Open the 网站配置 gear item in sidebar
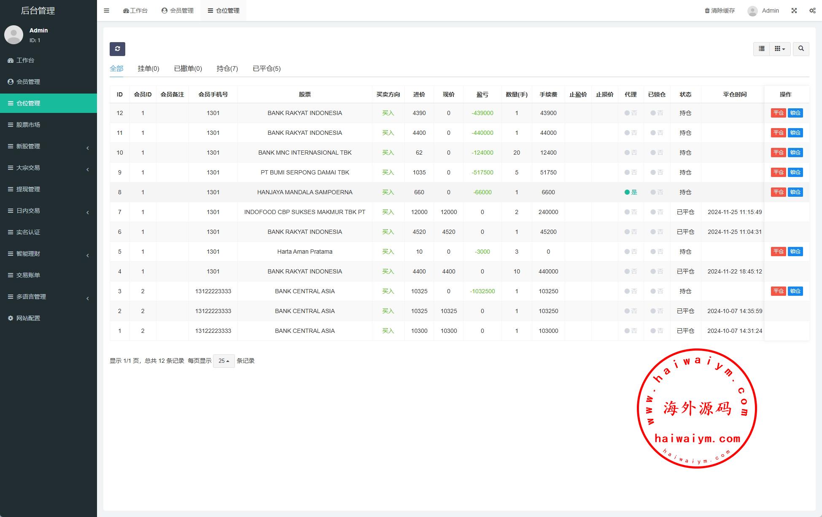The height and width of the screenshot is (517, 822). 28,318
